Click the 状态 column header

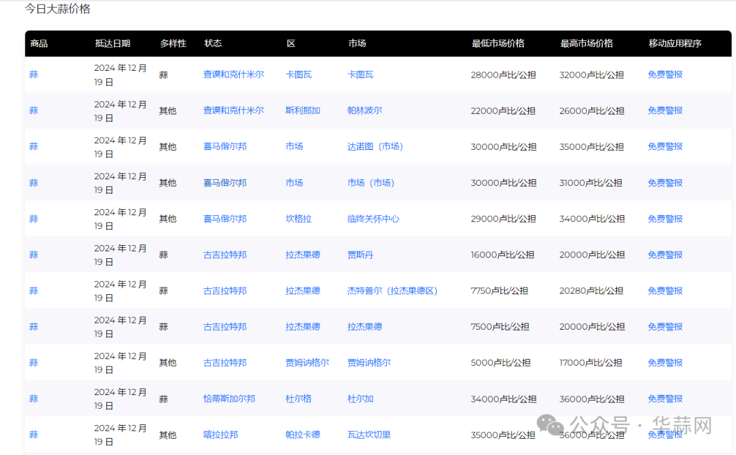coord(213,44)
